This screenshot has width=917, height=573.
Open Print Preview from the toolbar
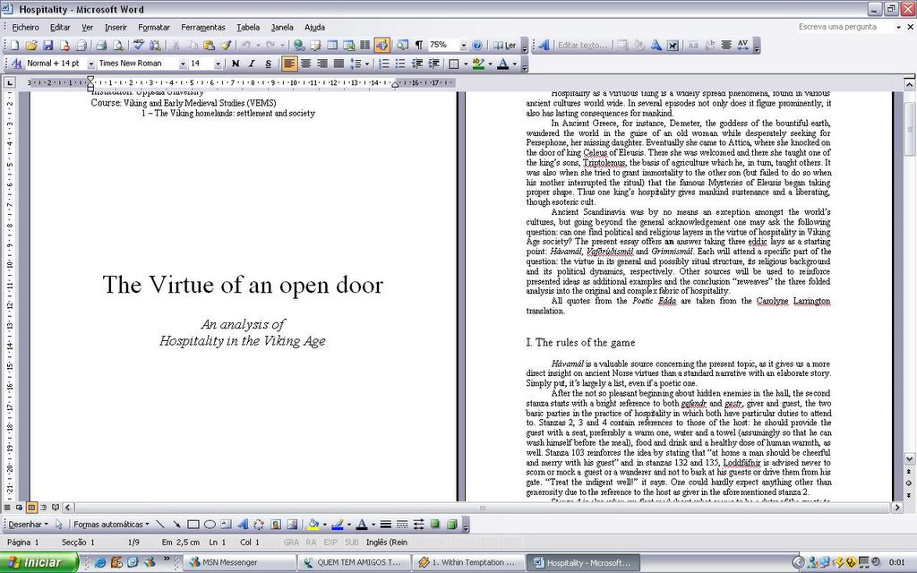pyautogui.click(x=117, y=45)
